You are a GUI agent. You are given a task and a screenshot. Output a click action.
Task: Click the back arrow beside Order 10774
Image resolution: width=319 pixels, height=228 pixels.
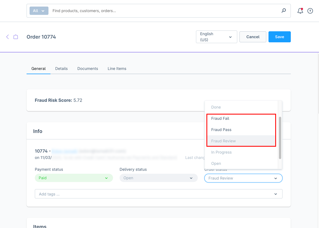[7, 37]
